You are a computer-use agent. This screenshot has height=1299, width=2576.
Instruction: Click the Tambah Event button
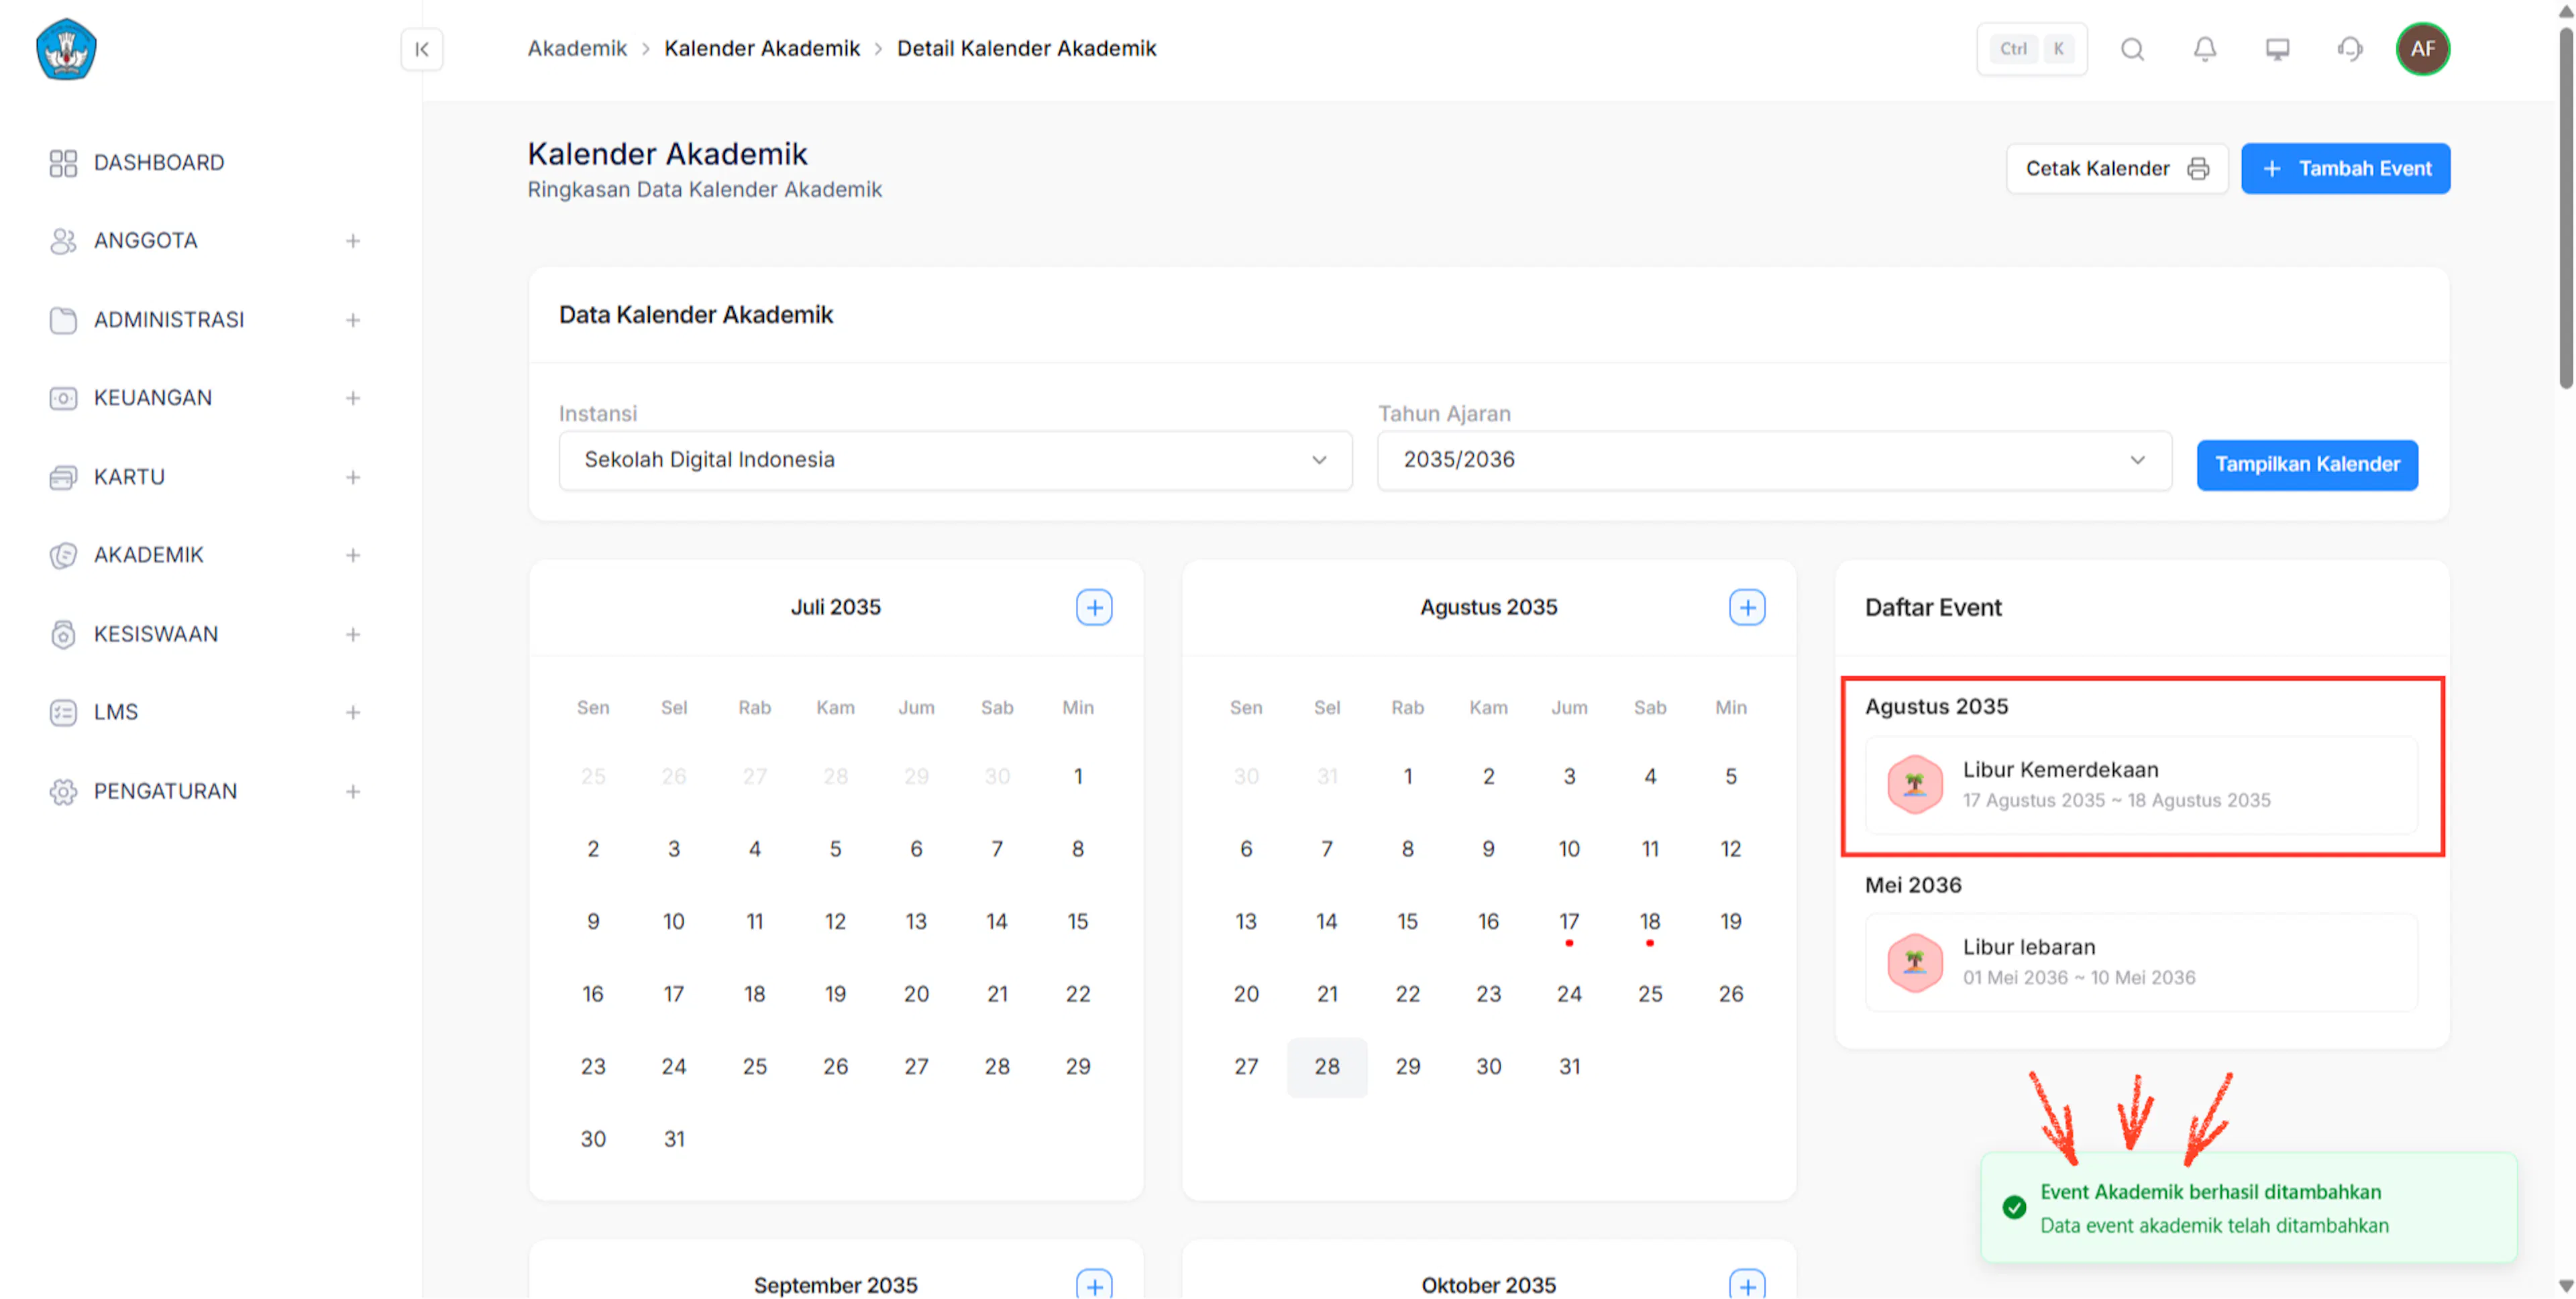(2345, 168)
